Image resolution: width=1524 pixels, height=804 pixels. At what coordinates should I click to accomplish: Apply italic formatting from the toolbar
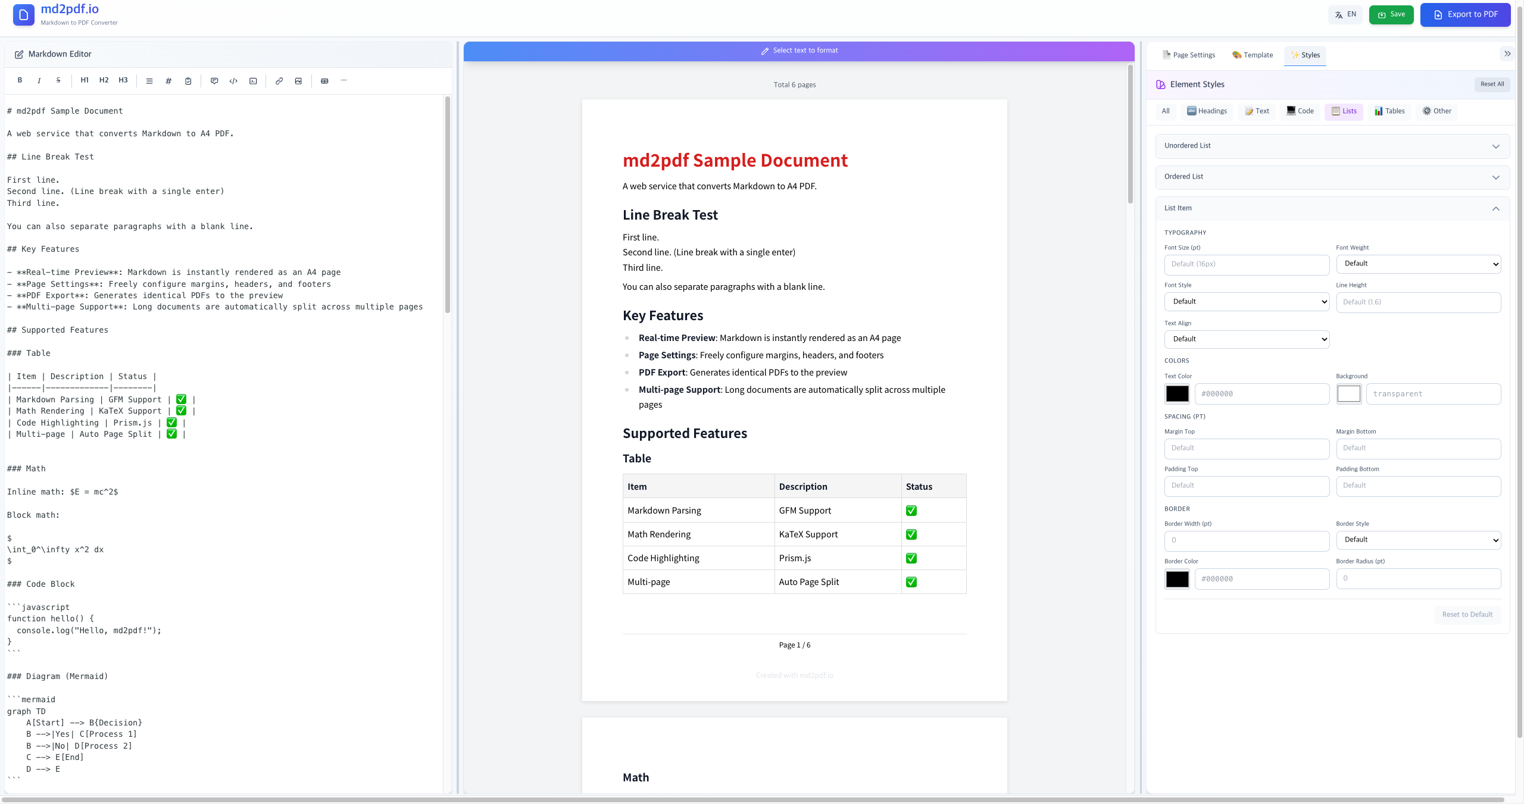point(39,80)
